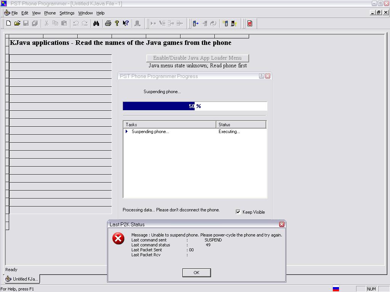The image size is (390, 292).
Task: Open the Settings menu
Action: coord(67,13)
